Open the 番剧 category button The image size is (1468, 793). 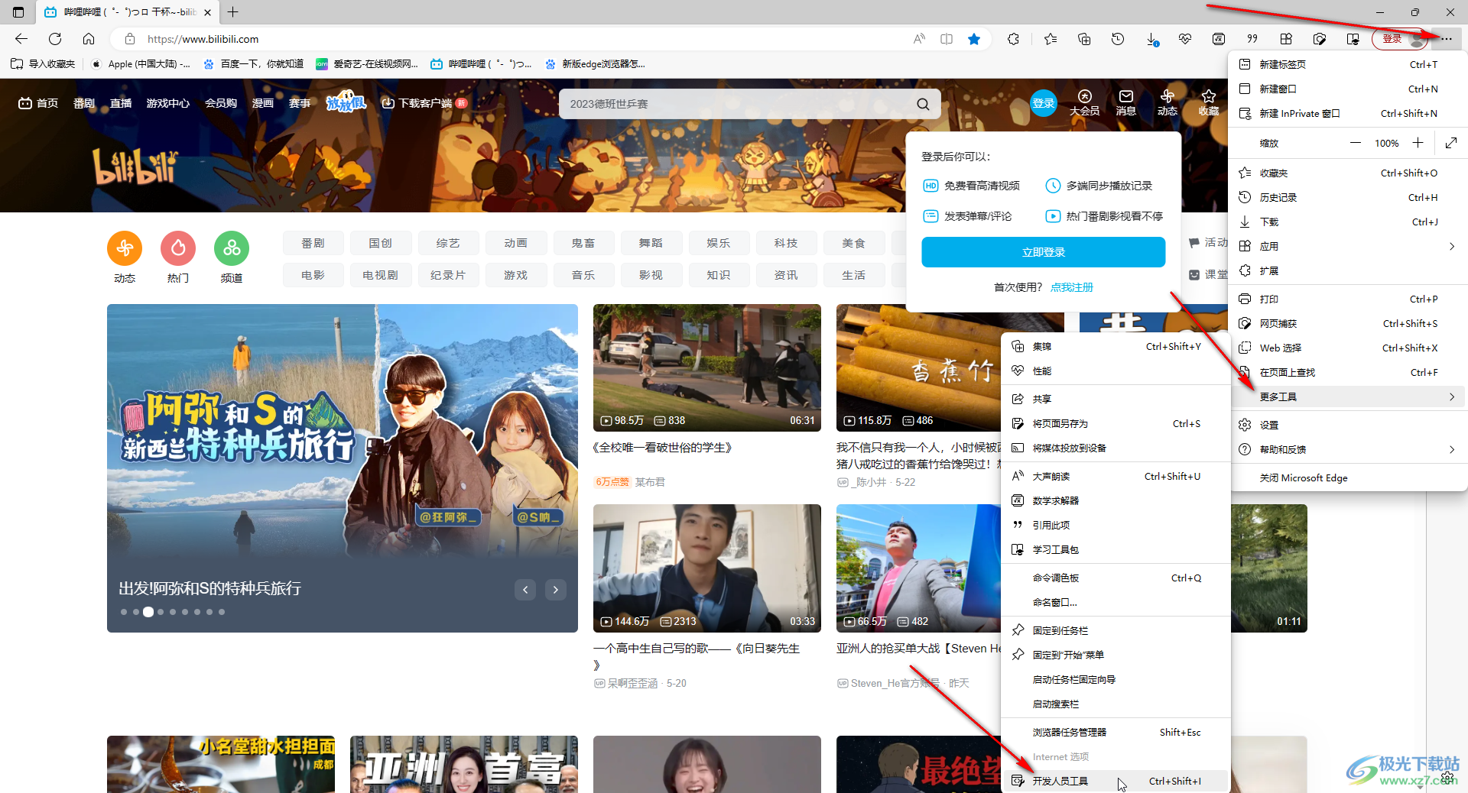coord(313,243)
